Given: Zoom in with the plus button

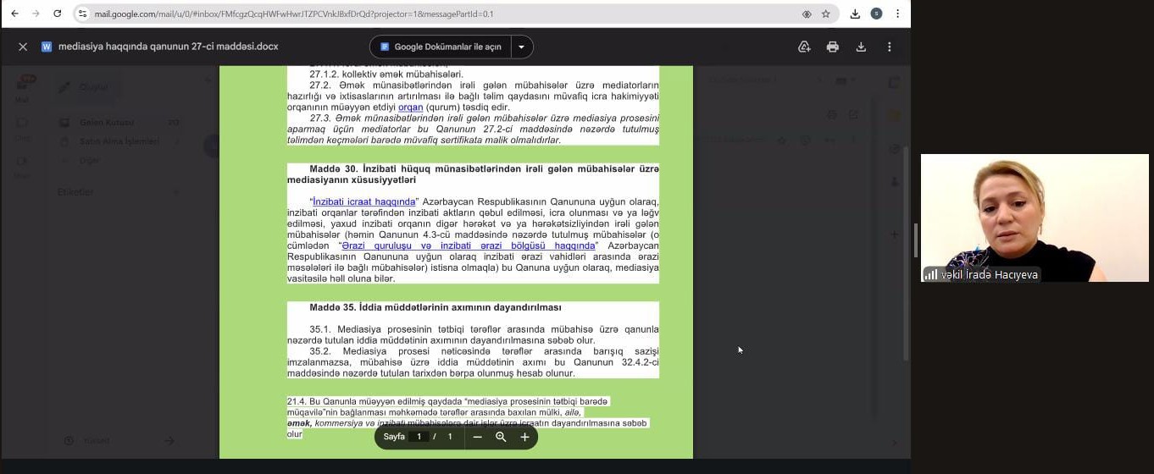Looking at the screenshot, I should [x=524, y=437].
